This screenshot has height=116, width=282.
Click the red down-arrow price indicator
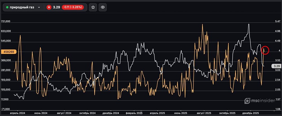(49, 7)
